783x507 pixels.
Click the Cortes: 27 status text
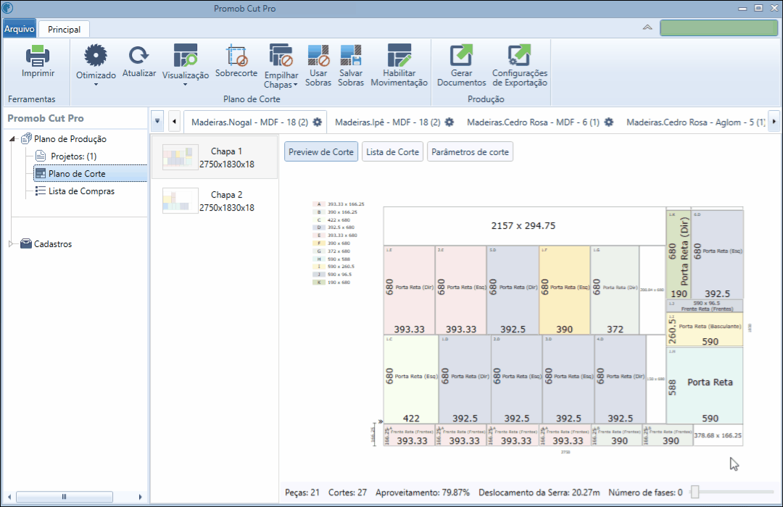[x=347, y=493]
